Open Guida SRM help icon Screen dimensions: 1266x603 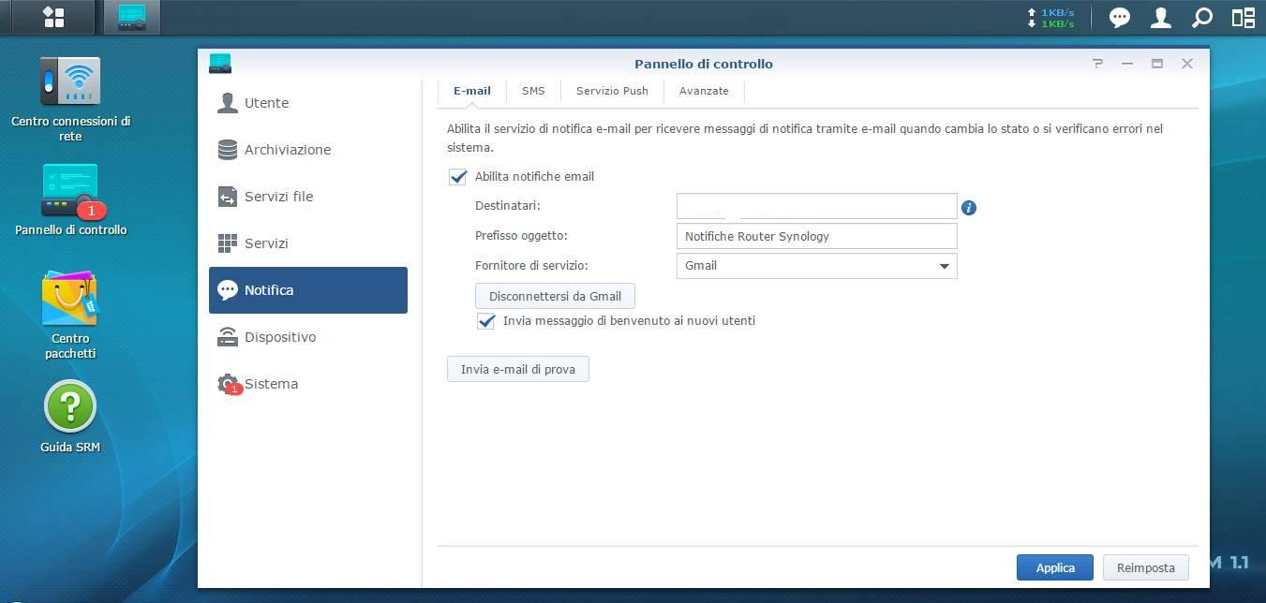coord(70,418)
